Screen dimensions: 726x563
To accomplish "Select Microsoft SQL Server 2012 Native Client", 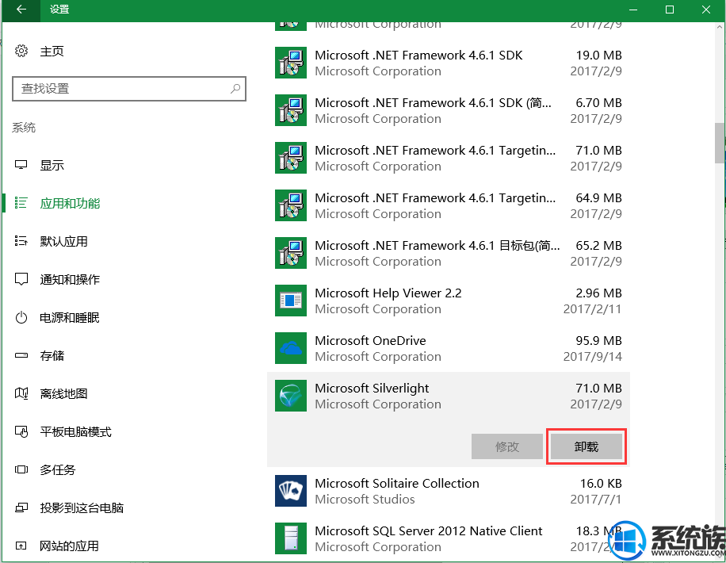I will 448,538.
